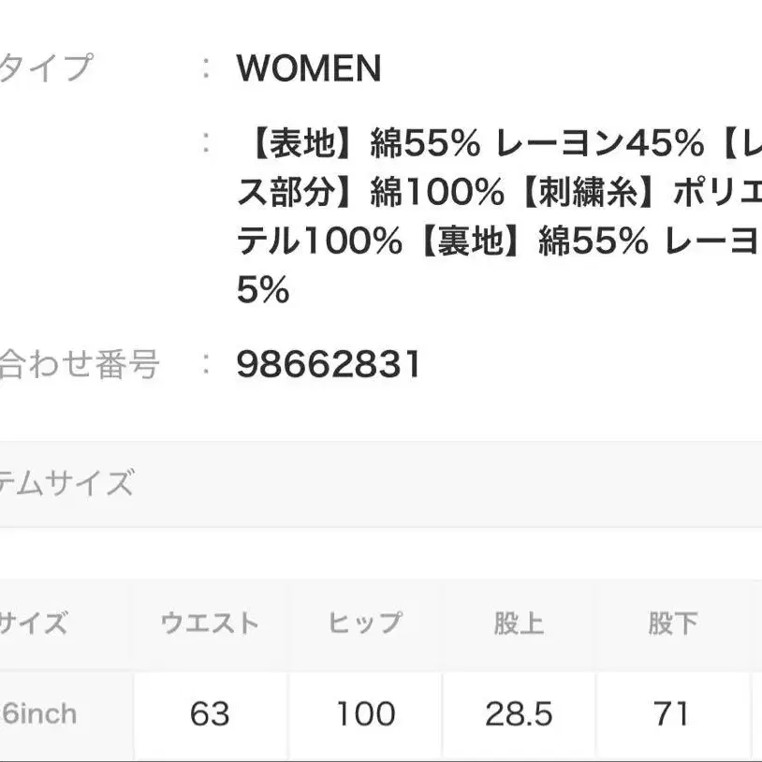Screen dimensions: 762x762
Task: Click the 合わせ番号 inquiry number label
Action: [x=80, y=364]
